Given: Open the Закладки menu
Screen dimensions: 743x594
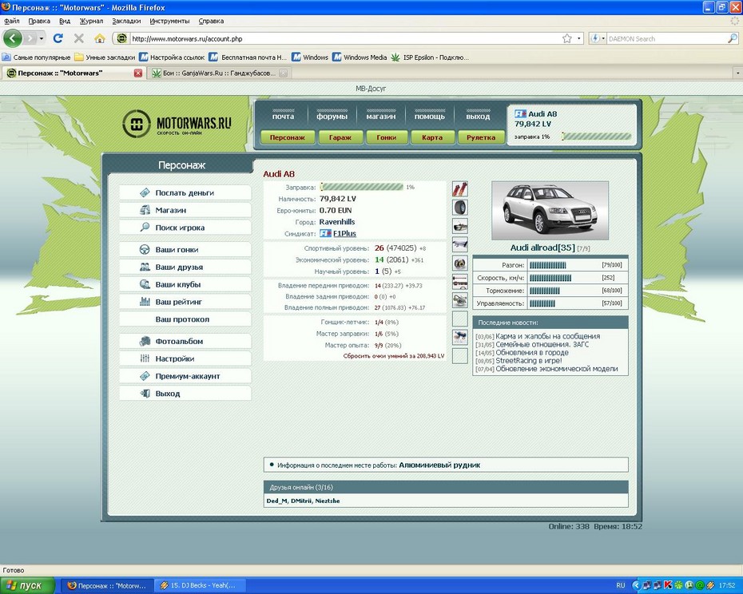Looking at the screenshot, I should (x=126, y=21).
